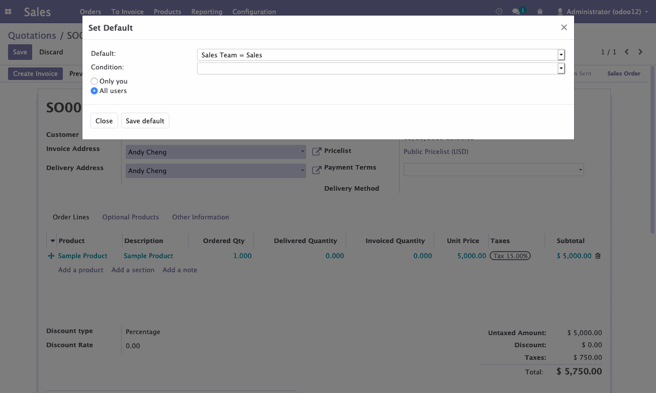Go to next record arrow

(x=640, y=52)
